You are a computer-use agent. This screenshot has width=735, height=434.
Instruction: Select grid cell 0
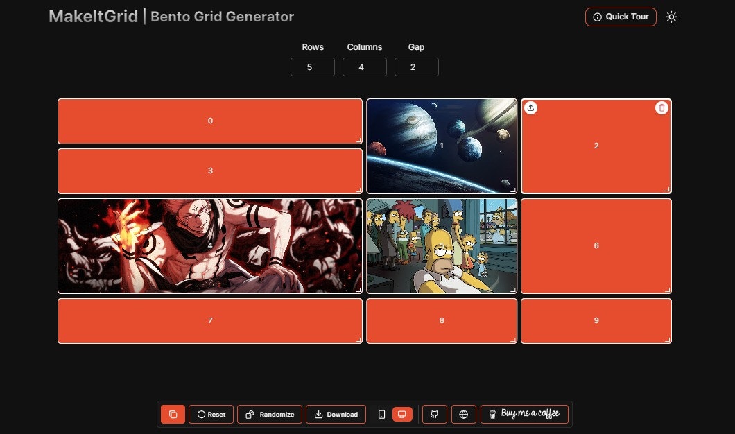[210, 121]
